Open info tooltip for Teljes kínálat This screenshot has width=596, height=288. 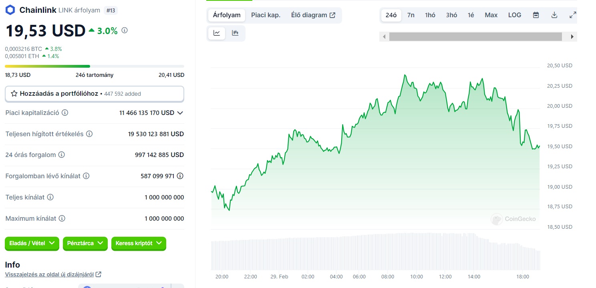click(x=50, y=197)
